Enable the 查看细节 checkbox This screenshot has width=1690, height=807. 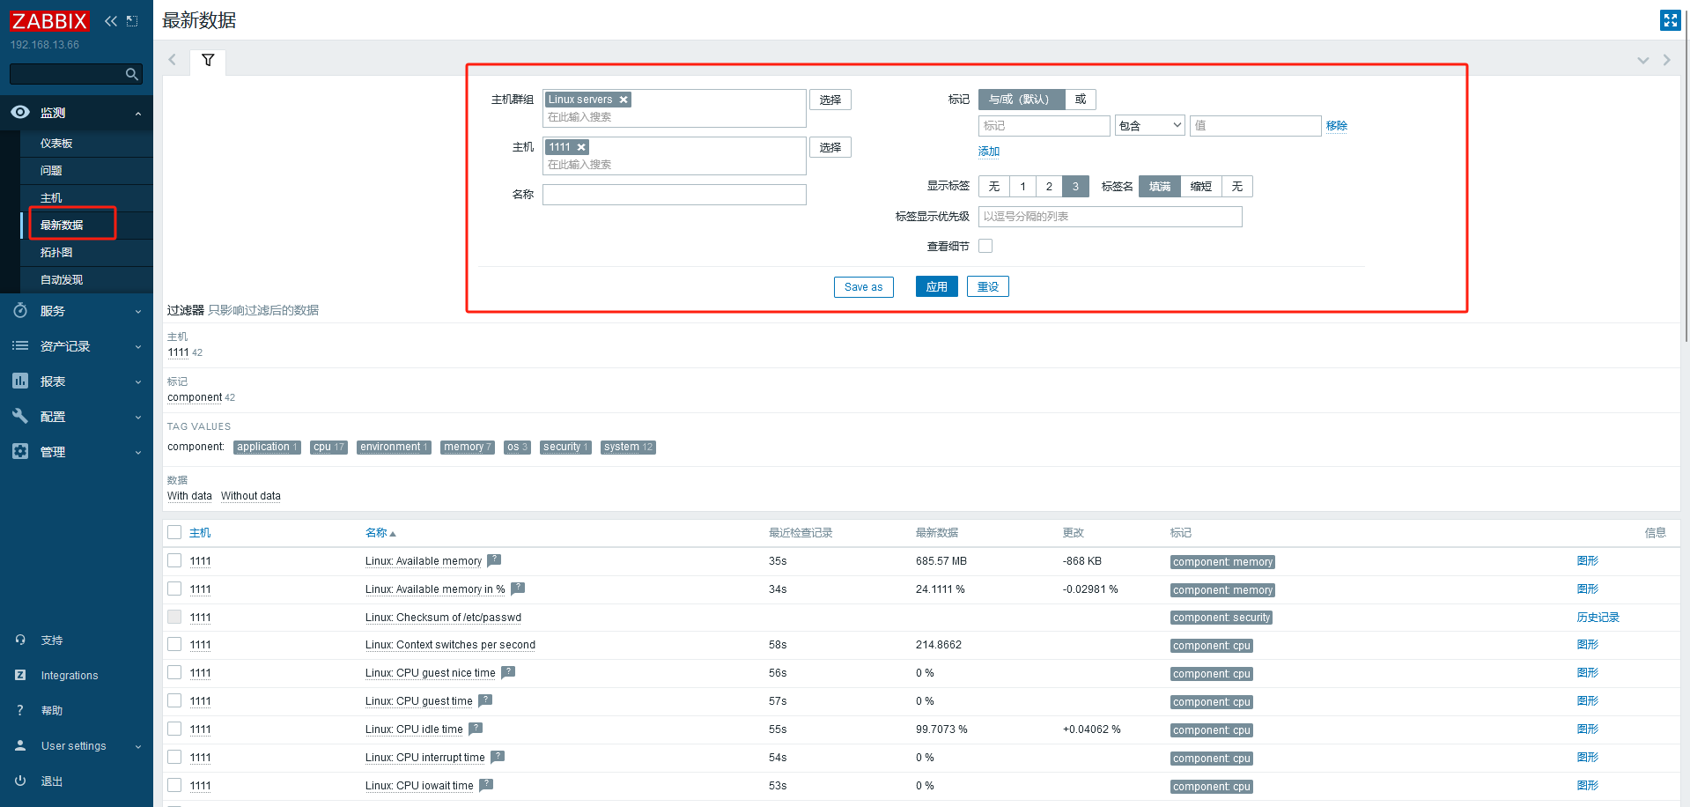coord(985,246)
